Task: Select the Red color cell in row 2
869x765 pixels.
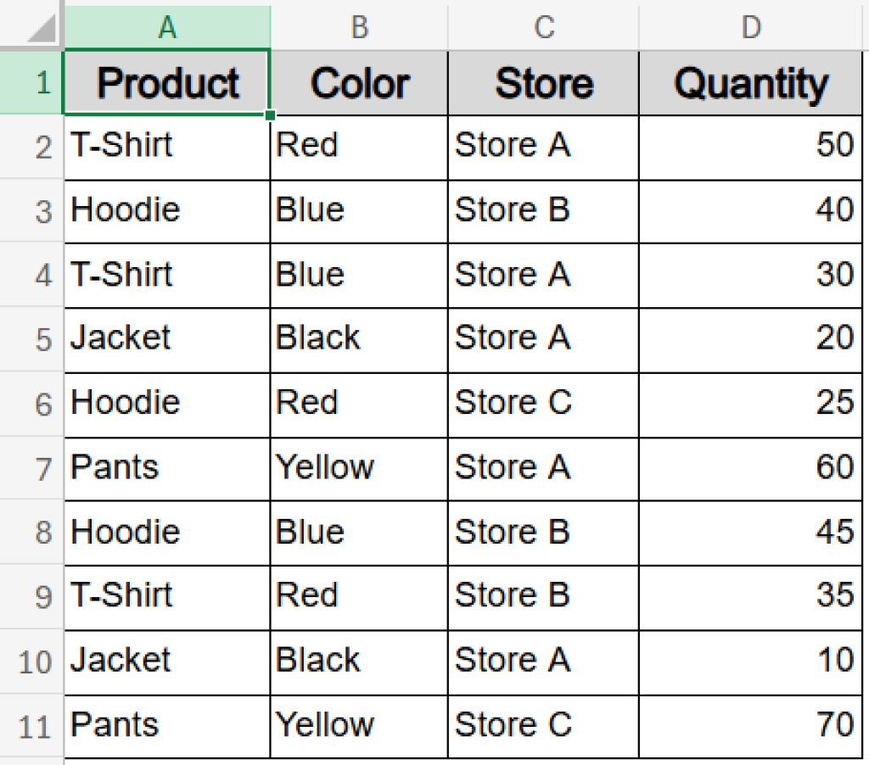Action: point(358,146)
